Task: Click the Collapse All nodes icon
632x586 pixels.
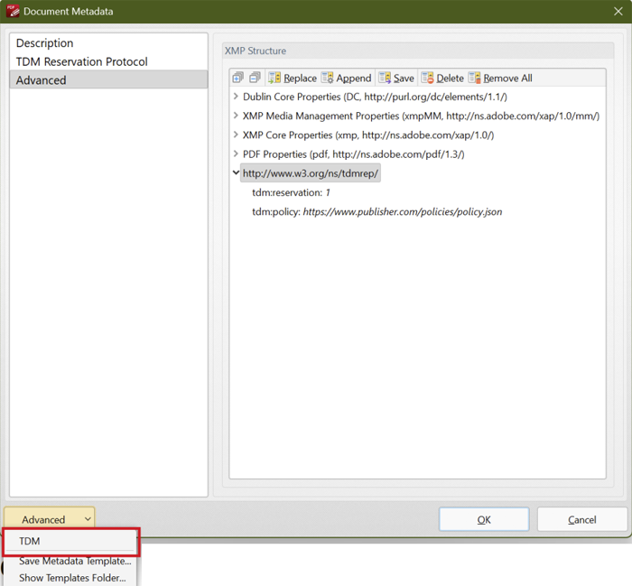Action: click(x=255, y=78)
